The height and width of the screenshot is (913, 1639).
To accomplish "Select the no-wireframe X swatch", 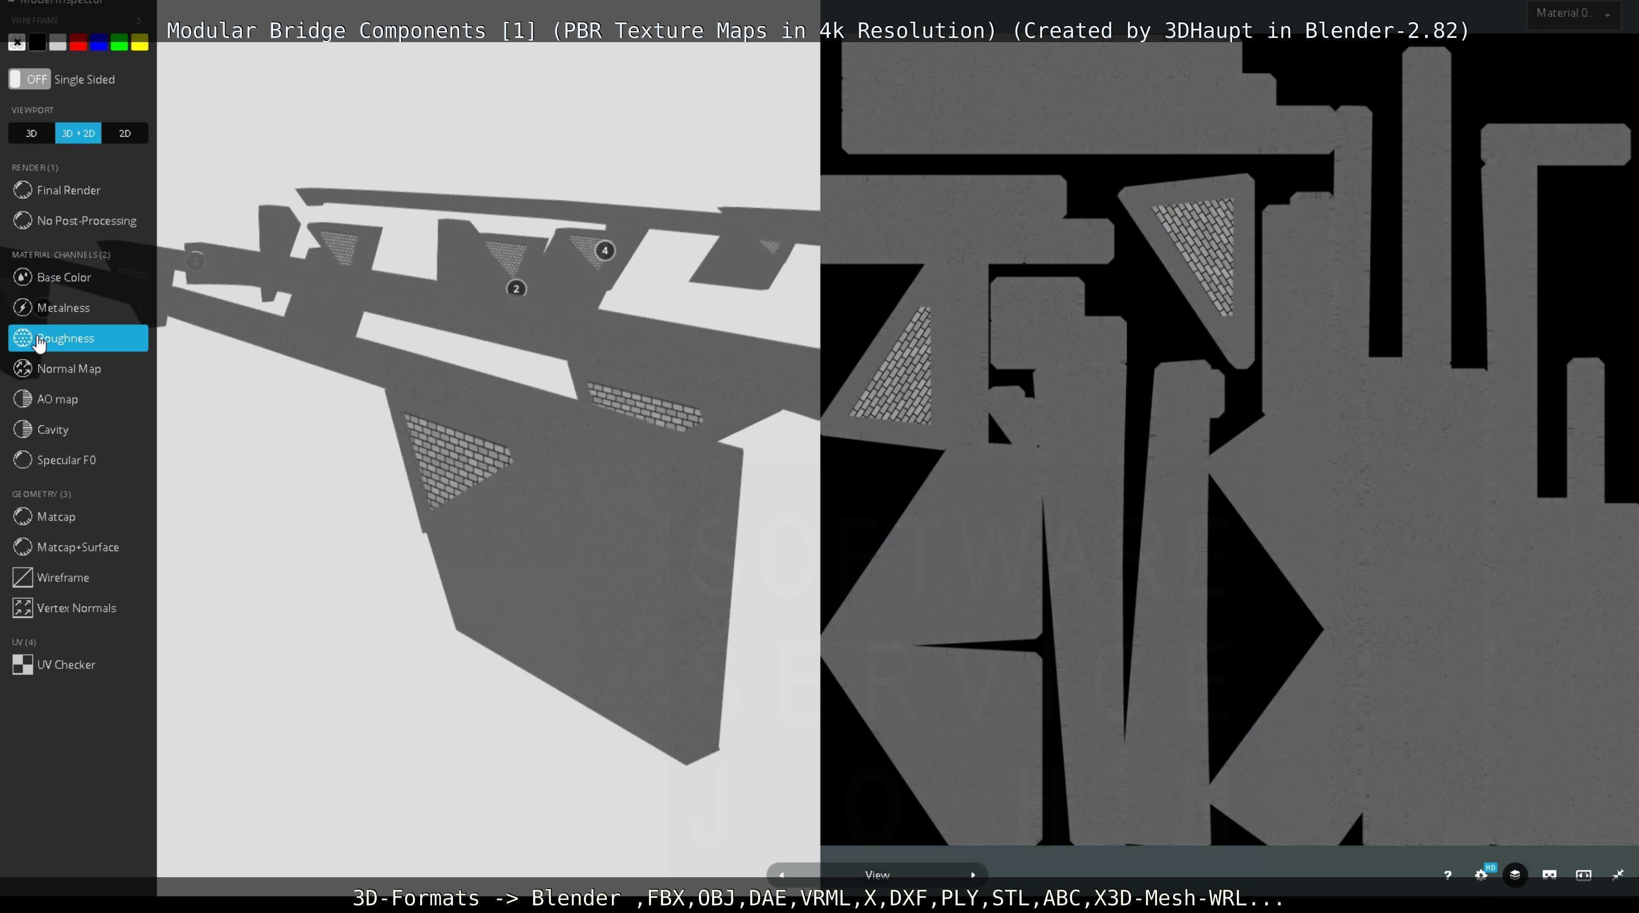I will pyautogui.click(x=17, y=43).
